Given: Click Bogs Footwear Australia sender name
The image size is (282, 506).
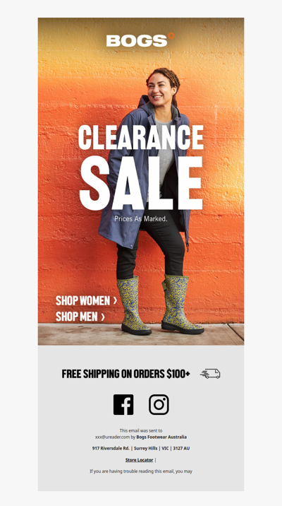Looking at the screenshot, I should pos(161,437).
